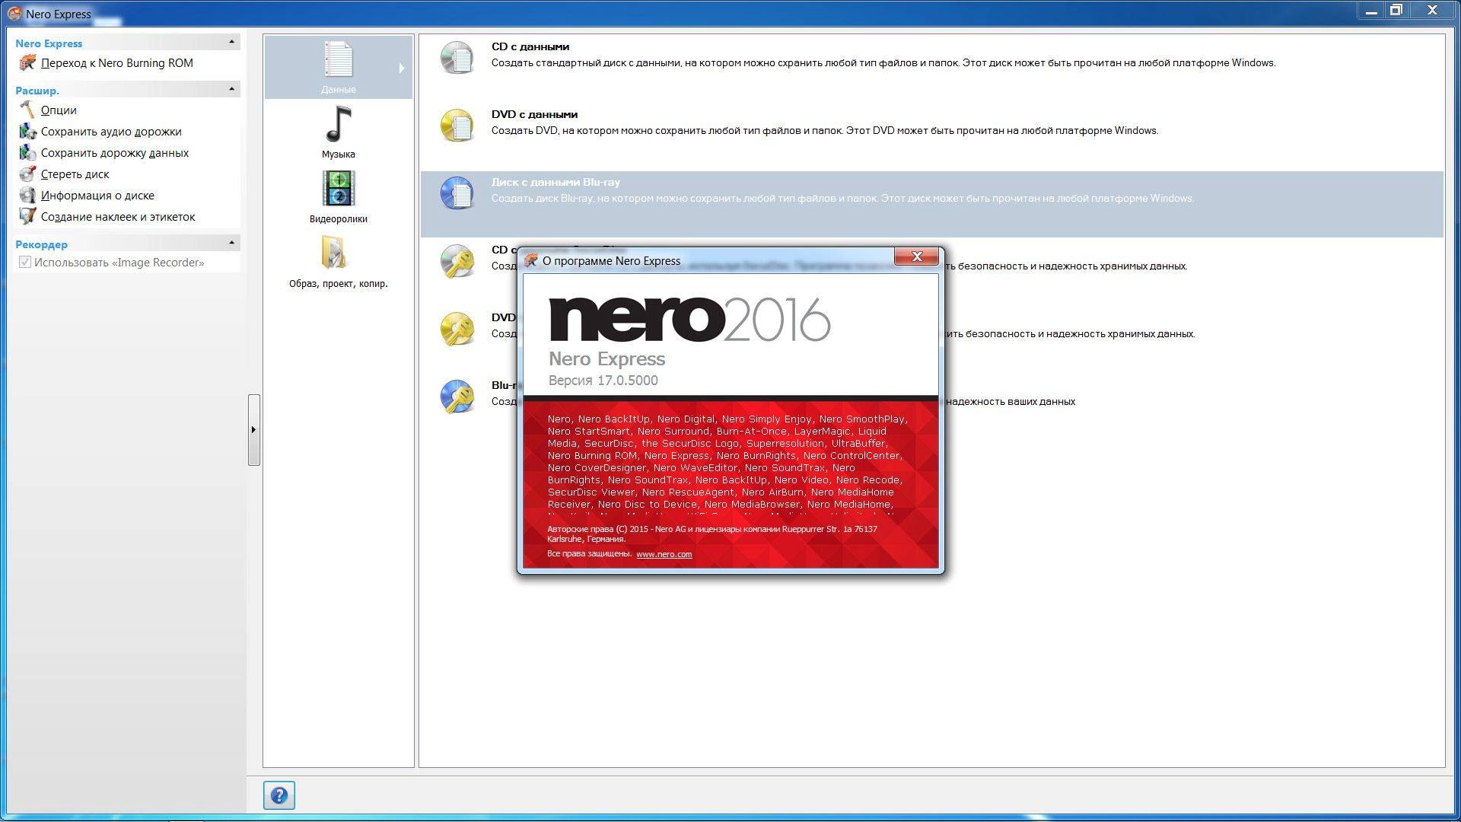Select the CD с данными heading
Viewport: 1461px width, 822px height.
point(530,46)
